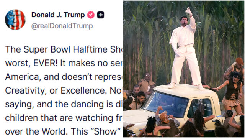Click the performer's raised gloved hand

click(189, 11)
